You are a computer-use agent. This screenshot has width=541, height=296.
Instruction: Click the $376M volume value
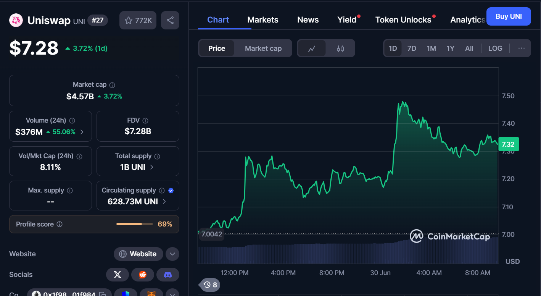(x=29, y=132)
